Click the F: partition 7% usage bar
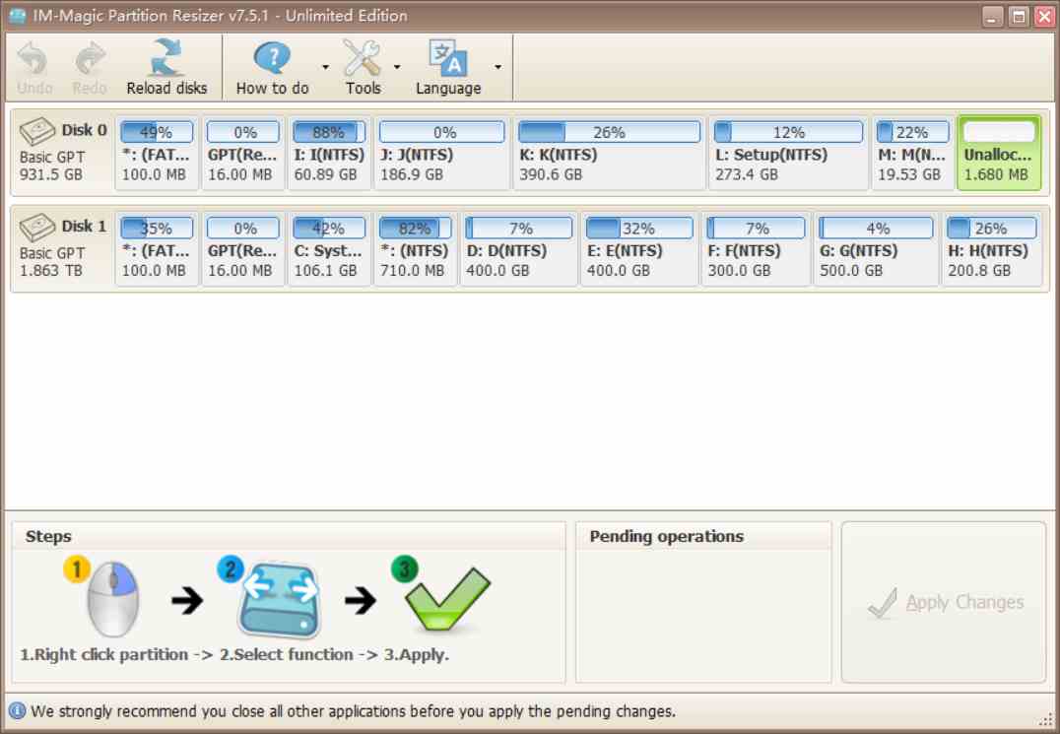 point(756,228)
